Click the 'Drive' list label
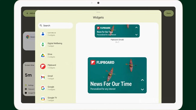196x110 pixels. point(50,54)
